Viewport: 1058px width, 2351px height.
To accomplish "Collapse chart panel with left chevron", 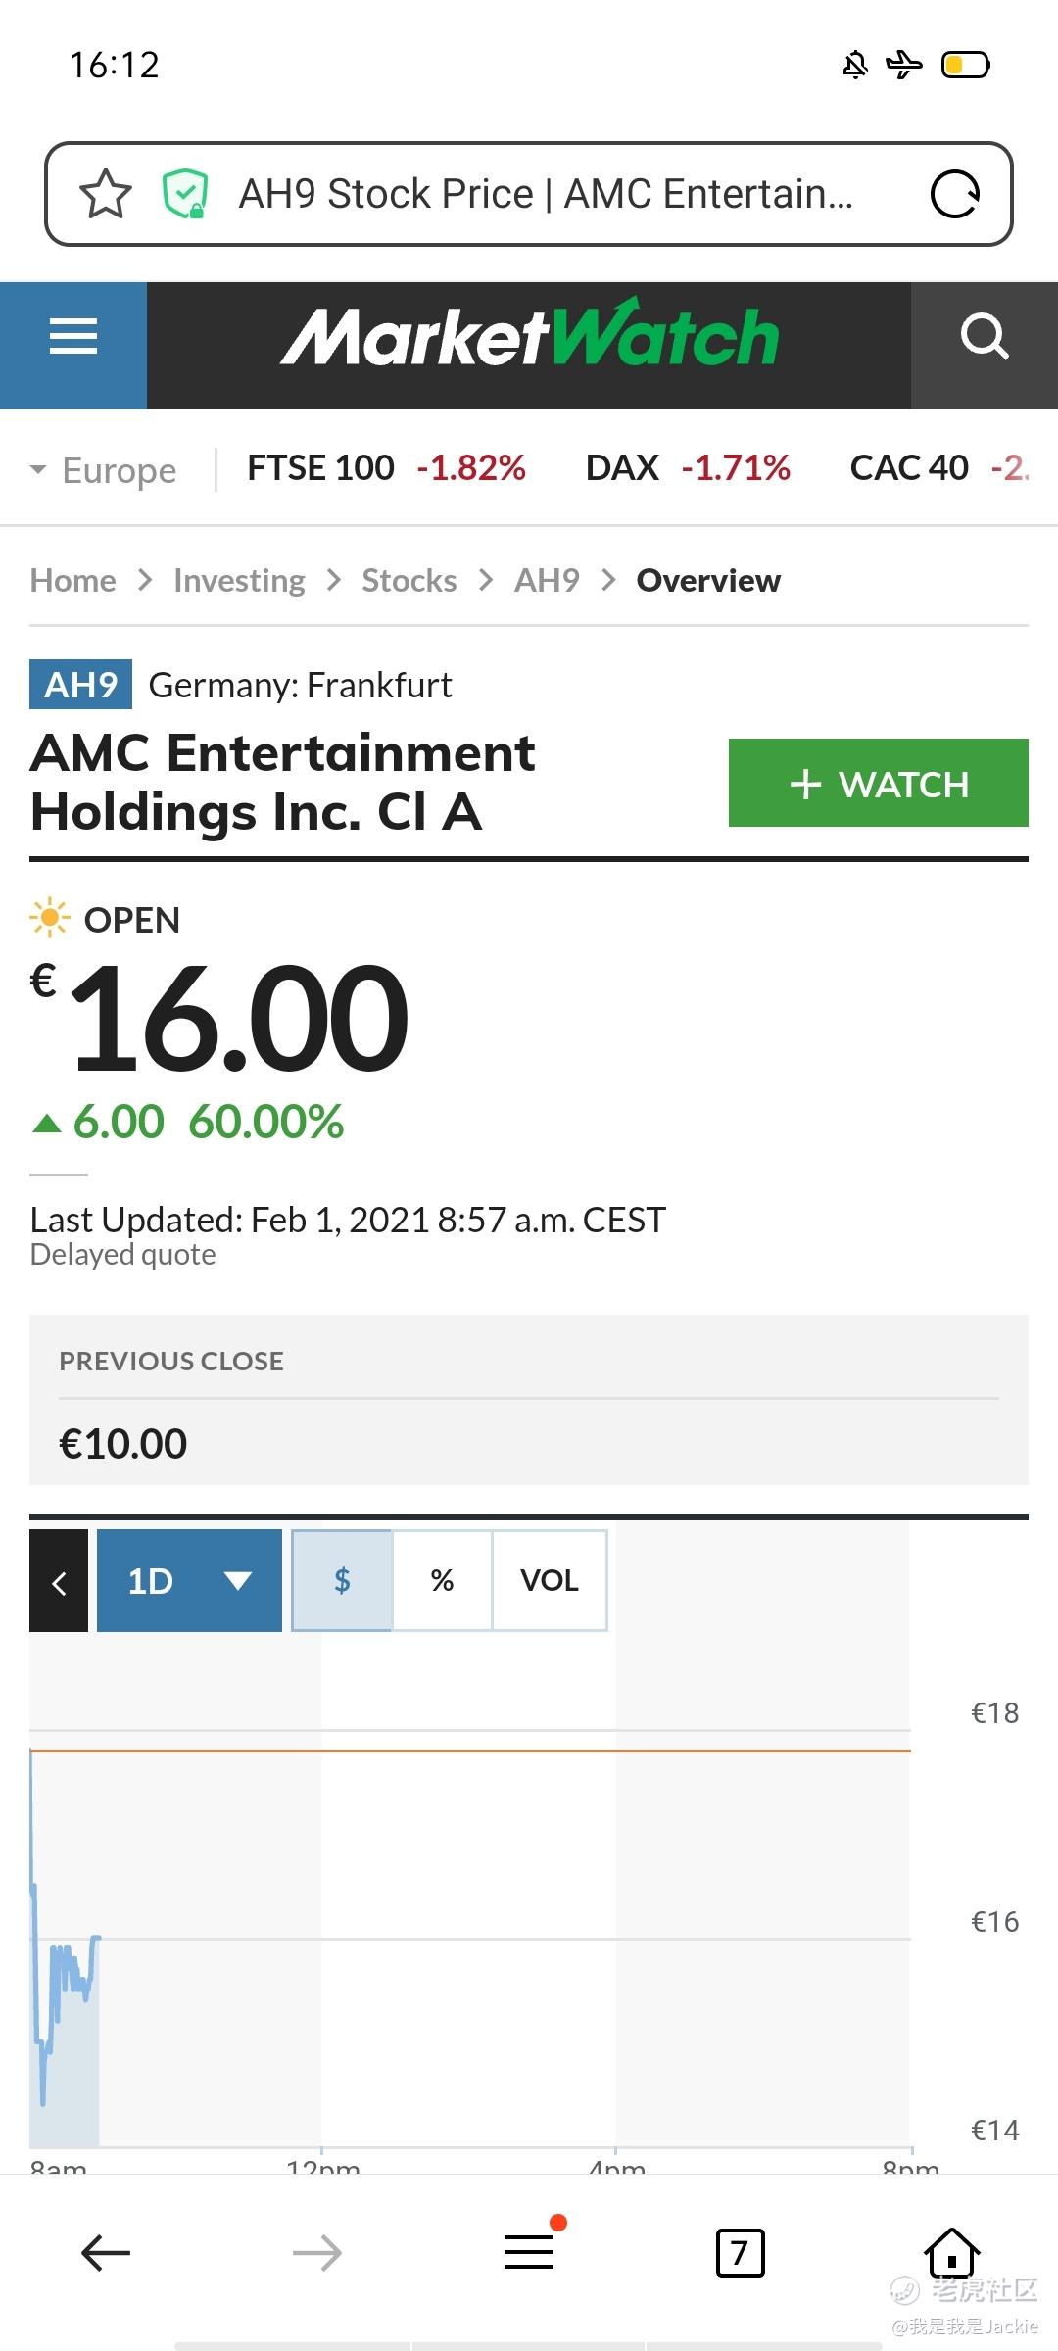I will (x=59, y=1580).
